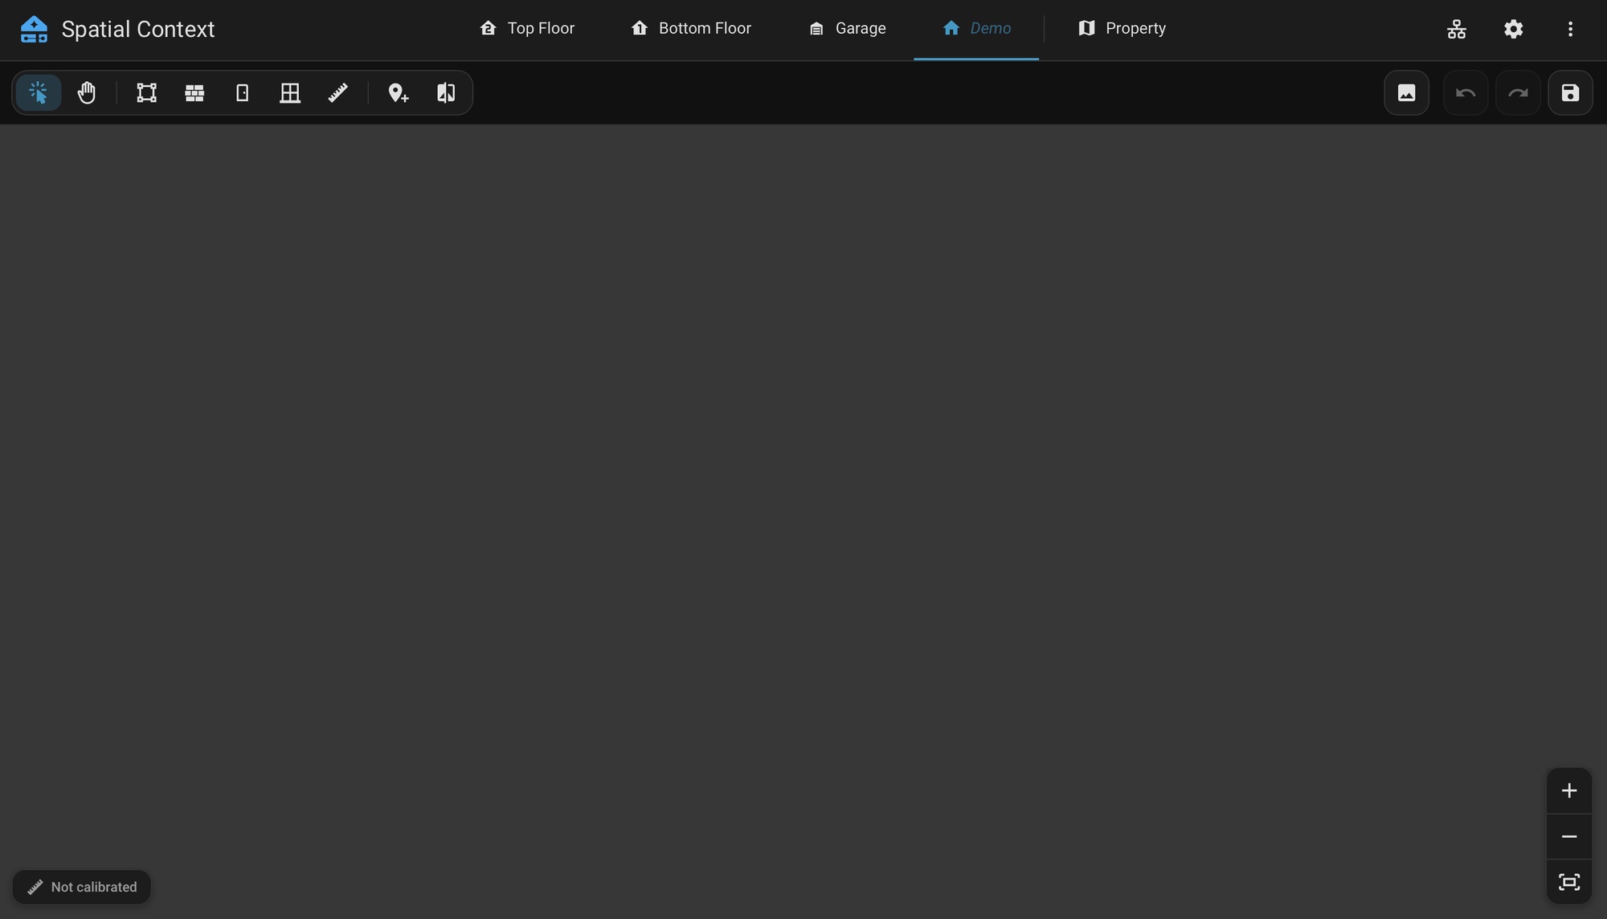The image size is (1607, 919).
Task: Switch to the Bottom Floor tab
Action: [691, 29]
